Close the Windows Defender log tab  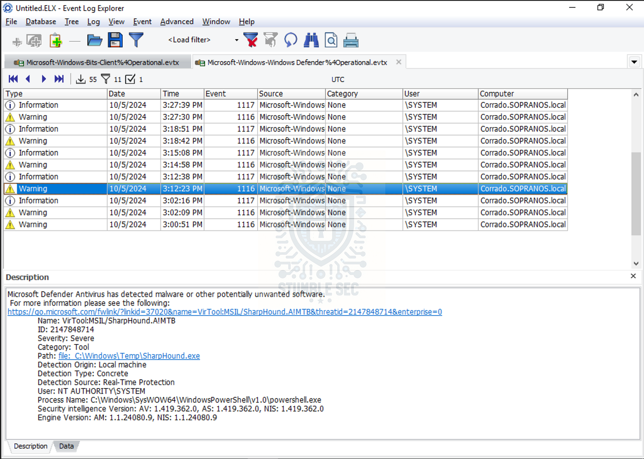[399, 62]
